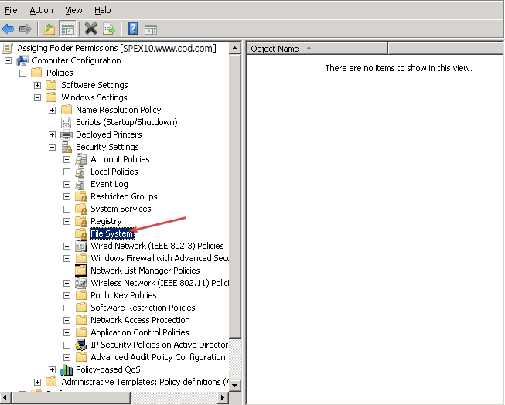The image size is (505, 405).
Task: Expand the Local Policies node
Action: [x=67, y=172]
